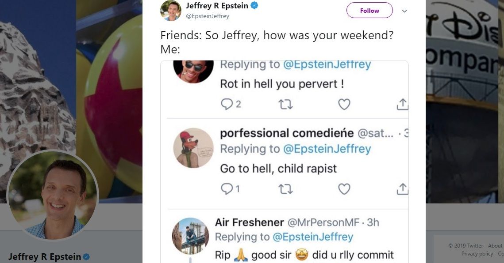The height and width of the screenshot is (263, 504).
Task: Click the share icon under "Go to hell" reply
Action: point(402,189)
